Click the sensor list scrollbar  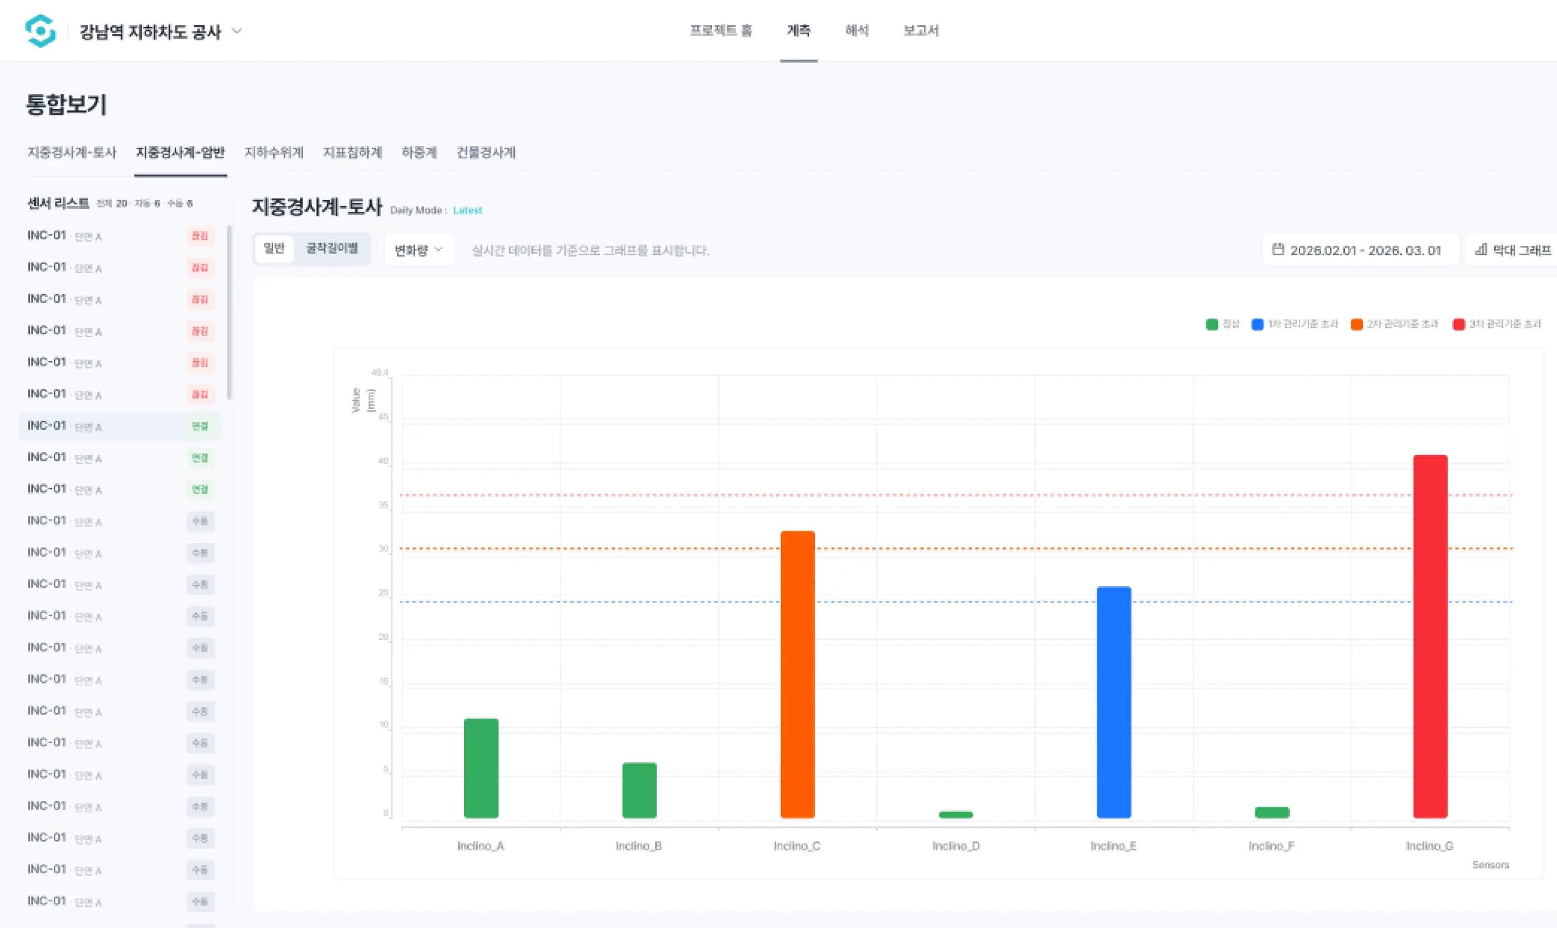pyautogui.click(x=229, y=312)
